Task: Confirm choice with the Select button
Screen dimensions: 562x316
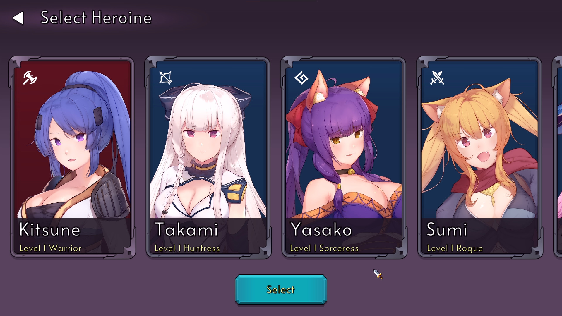Action: coord(281,290)
